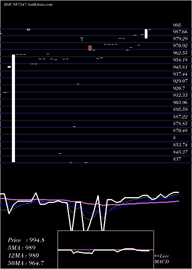Viewport: 192px width, 269px height.
Task: Click the white candle at the latest price high
Action: tap(146, 34)
